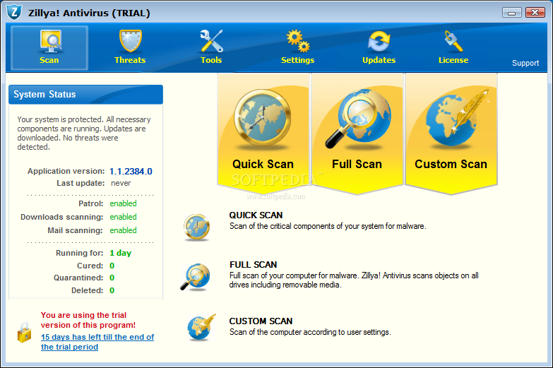Switch to the Tools tab
This screenshot has height=368, width=553.
tap(211, 47)
